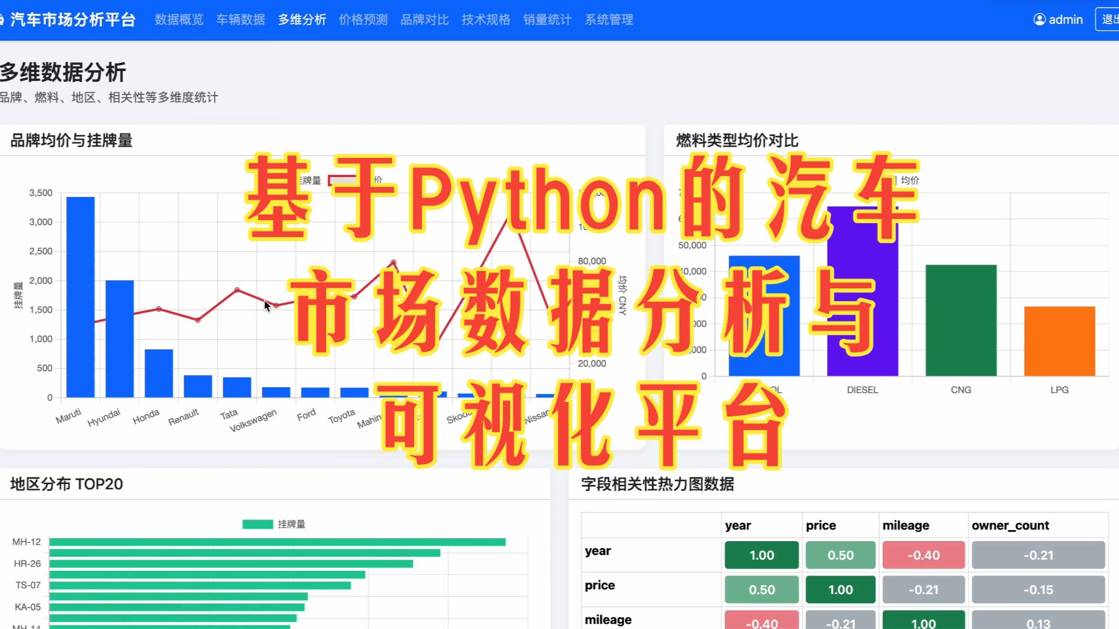
Task: Click the Tata price line point
Action: click(237, 289)
